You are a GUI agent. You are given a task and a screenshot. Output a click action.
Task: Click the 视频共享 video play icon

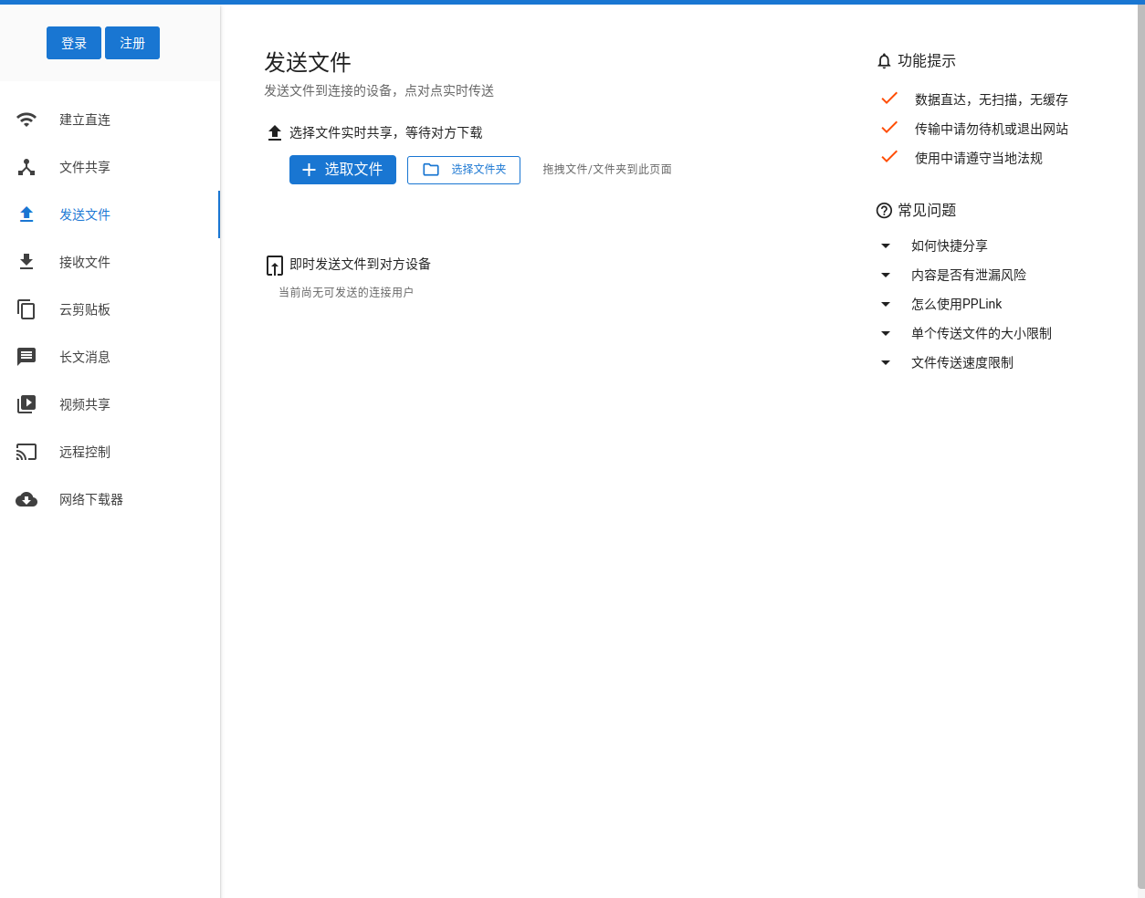point(26,404)
